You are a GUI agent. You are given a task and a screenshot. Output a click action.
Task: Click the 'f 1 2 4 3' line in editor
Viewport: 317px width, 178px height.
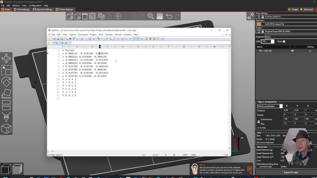tap(69, 79)
